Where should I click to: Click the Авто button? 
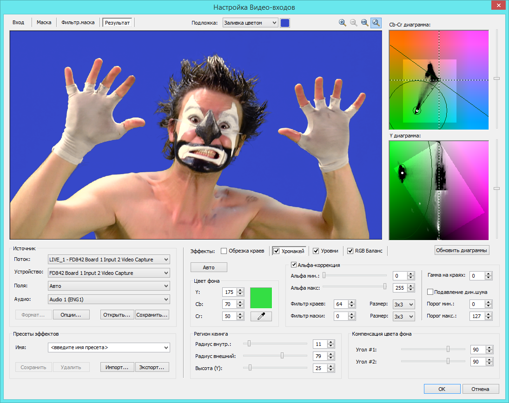[x=209, y=267]
